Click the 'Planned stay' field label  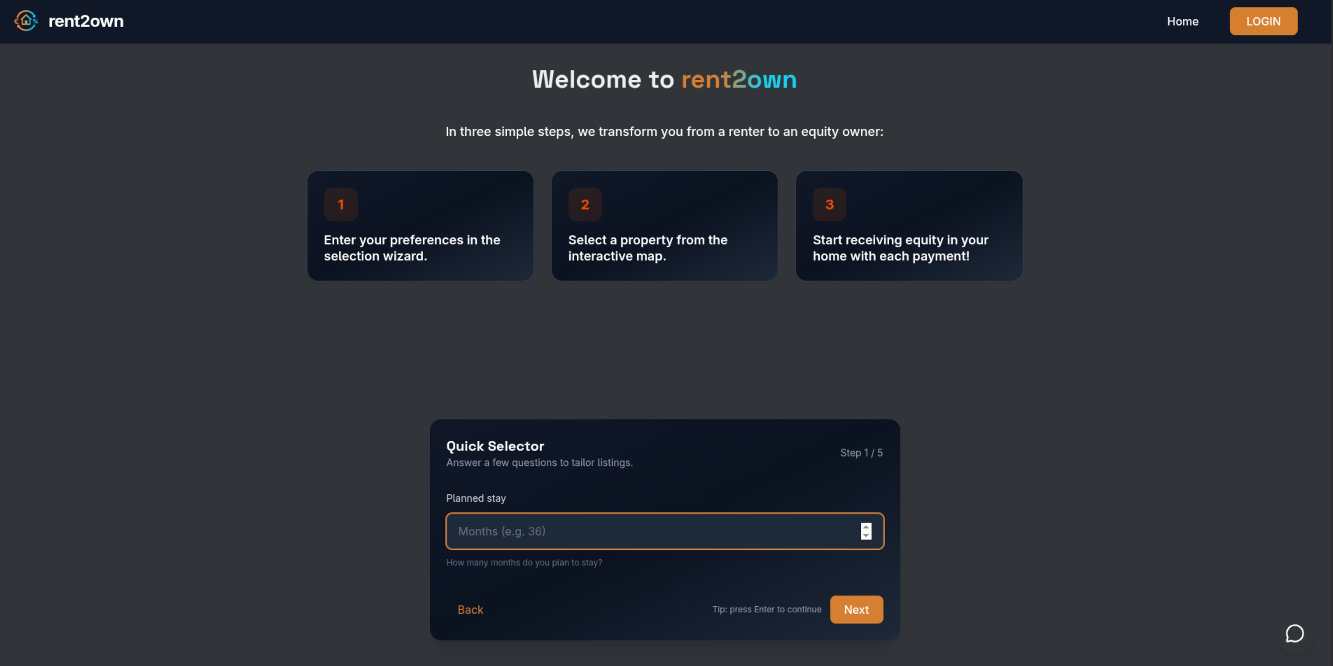475,498
